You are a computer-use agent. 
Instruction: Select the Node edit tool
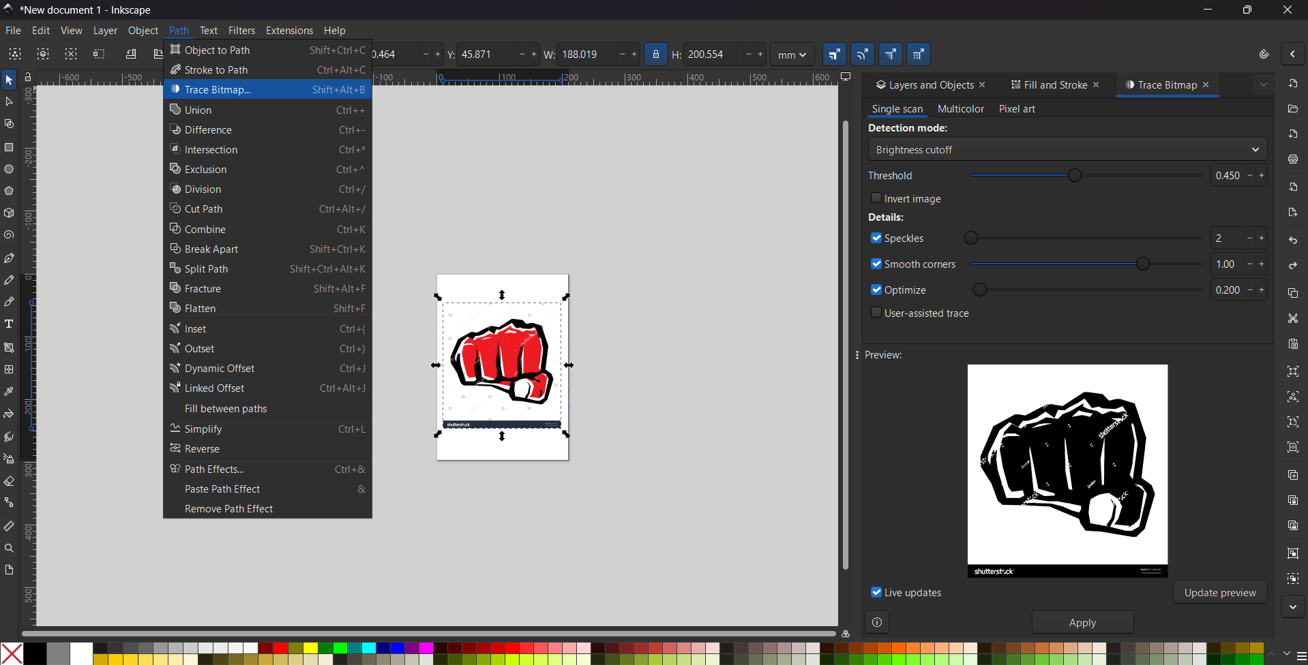[x=9, y=102]
